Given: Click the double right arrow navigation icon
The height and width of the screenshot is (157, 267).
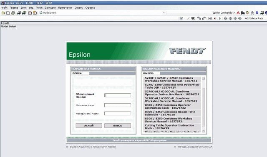Looking at the screenshot, I should [x=240, y=18].
